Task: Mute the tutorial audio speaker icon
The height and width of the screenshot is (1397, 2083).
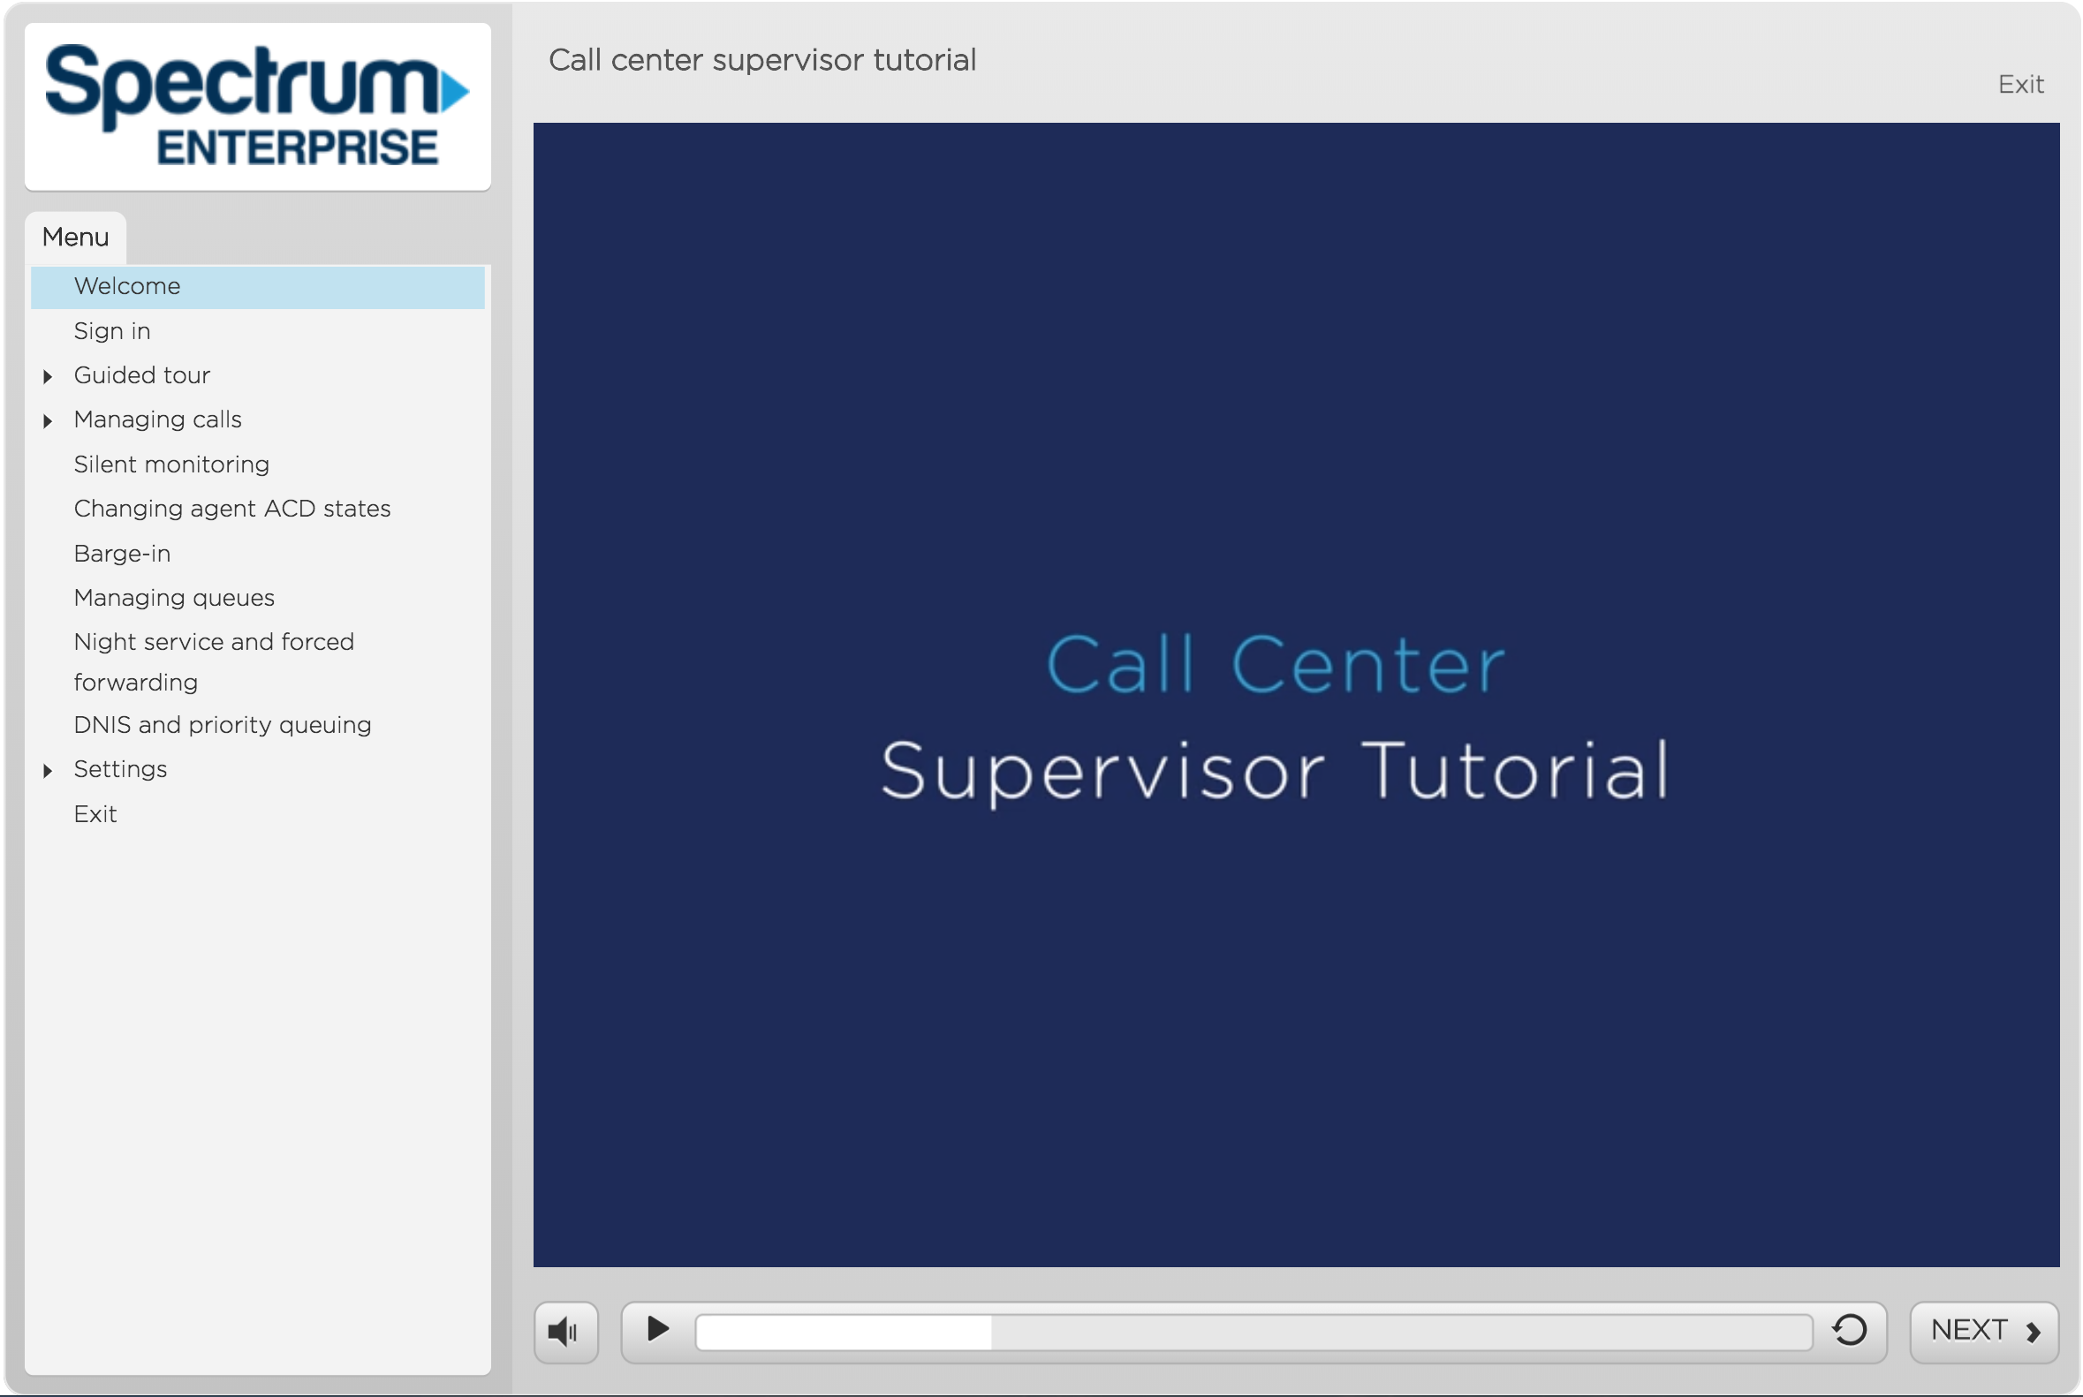Action: pos(564,1332)
